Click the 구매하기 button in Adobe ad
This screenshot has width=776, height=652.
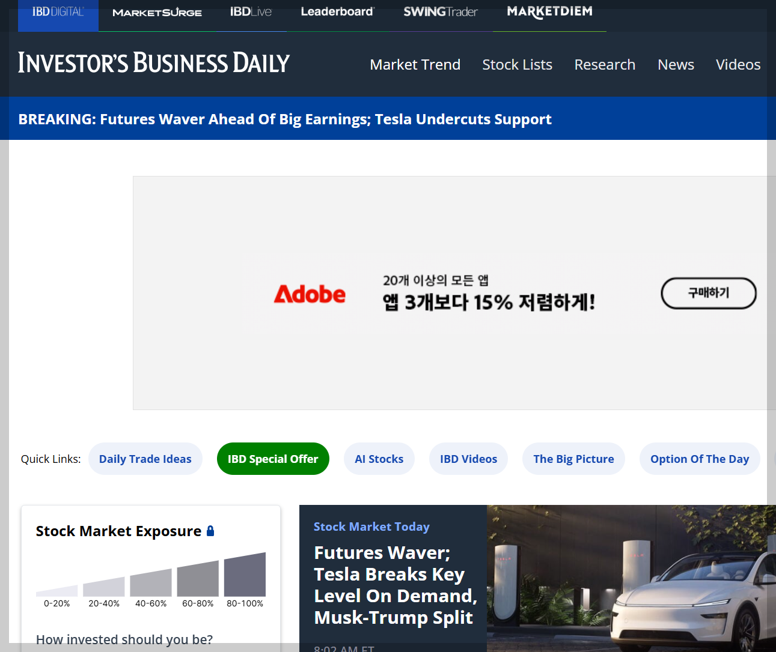point(709,293)
